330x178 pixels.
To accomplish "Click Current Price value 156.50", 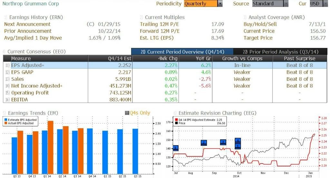I will 318,31.
